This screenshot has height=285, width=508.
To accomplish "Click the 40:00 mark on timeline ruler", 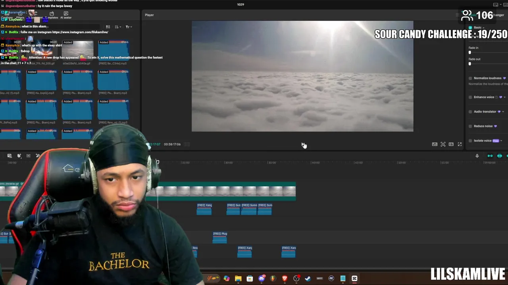I will [x=315, y=162].
